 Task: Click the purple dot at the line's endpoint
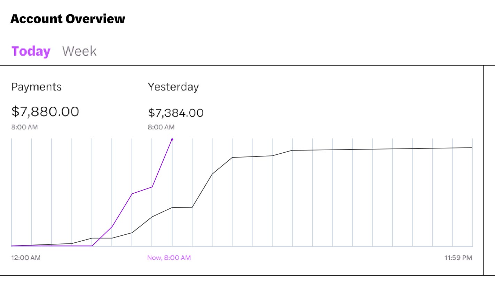coord(172,139)
